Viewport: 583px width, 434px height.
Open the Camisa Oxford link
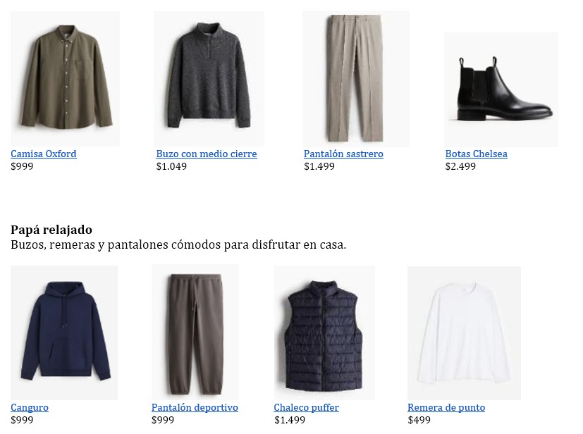point(44,154)
